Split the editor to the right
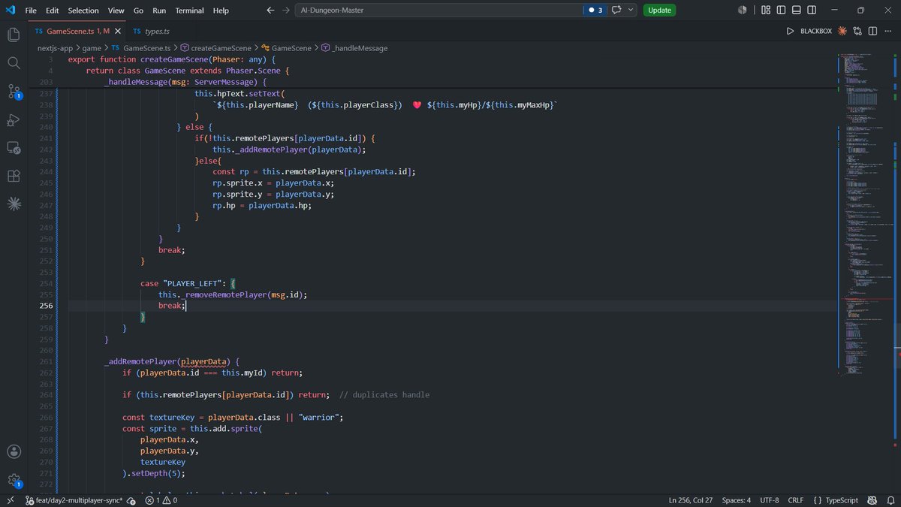The image size is (901, 507). pyautogui.click(x=873, y=32)
